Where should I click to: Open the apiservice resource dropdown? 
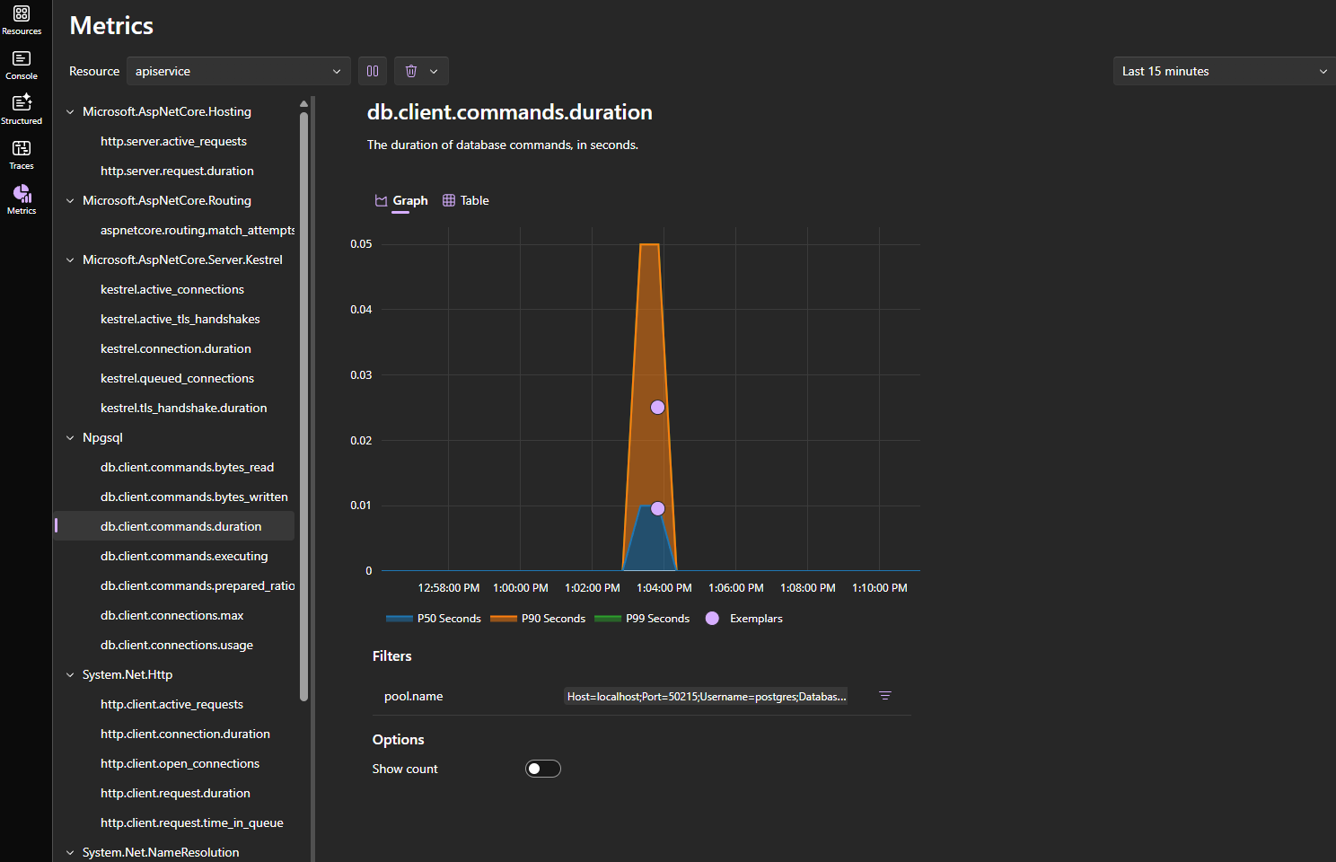pyautogui.click(x=237, y=70)
